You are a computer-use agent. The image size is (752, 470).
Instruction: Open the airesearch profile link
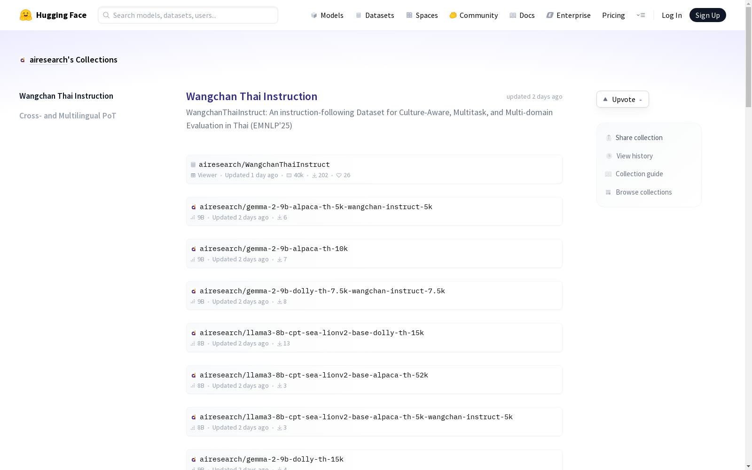coord(48,60)
